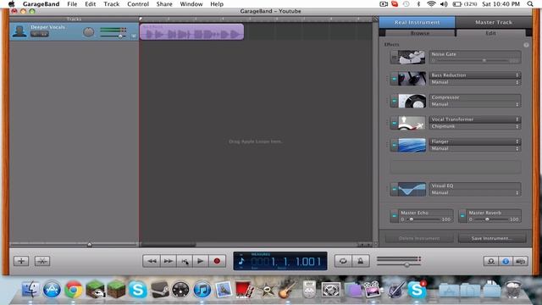Go to beginning with the transport button

point(185,261)
